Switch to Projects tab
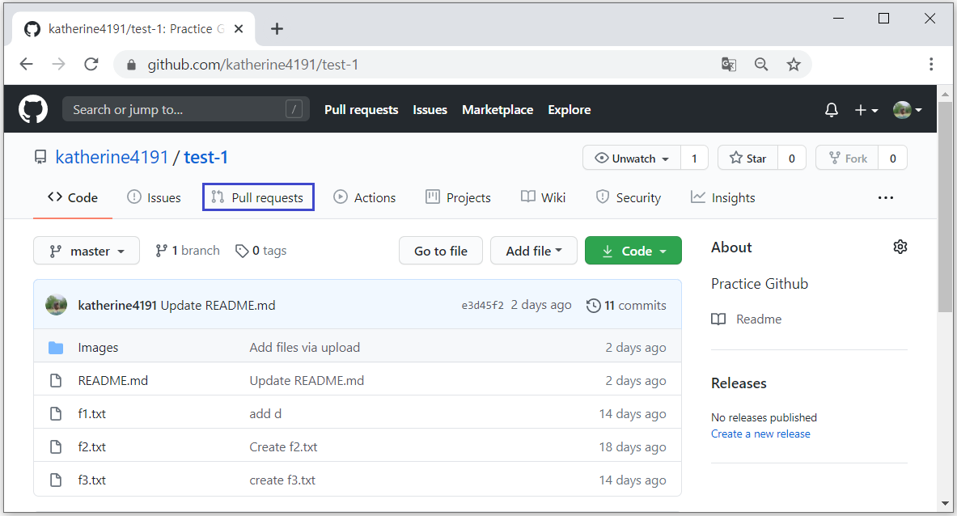This screenshot has width=957, height=516. pyautogui.click(x=458, y=197)
